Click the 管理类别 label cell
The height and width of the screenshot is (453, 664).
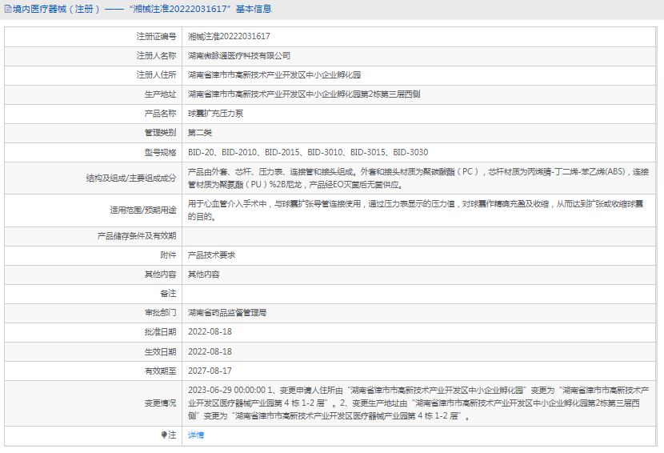[x=93, y=133]
